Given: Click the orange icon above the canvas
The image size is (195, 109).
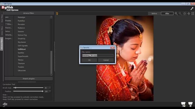Looking at the screenshot, I should pyautogui.click(x=57, y=13).
